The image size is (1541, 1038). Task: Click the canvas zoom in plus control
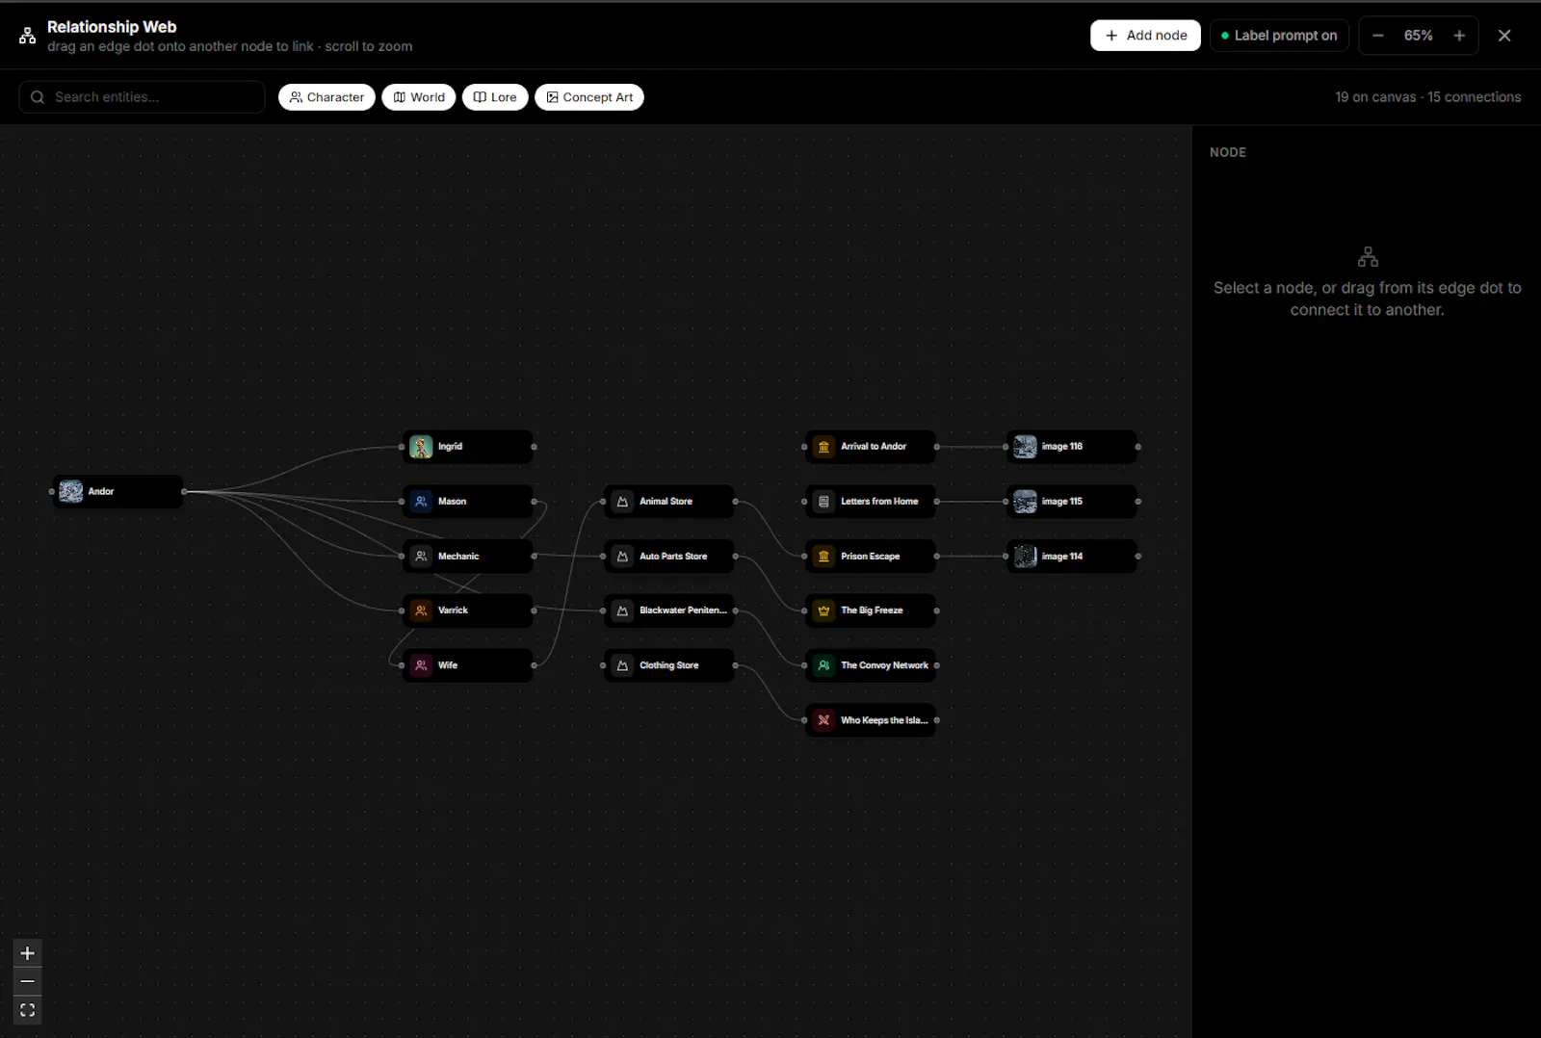pyautogui.click(x=28, y=953)
